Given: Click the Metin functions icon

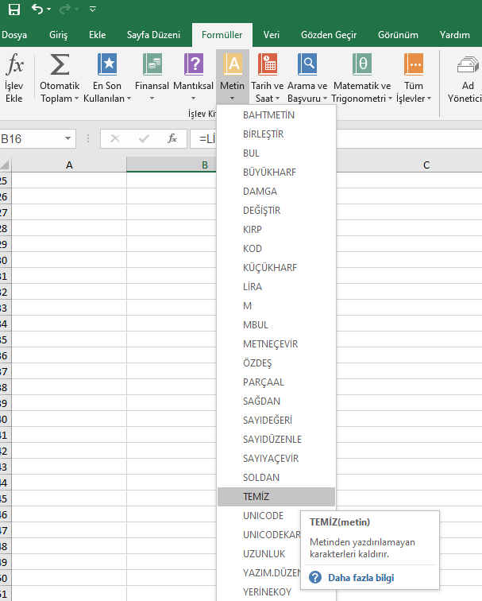Looking at the screenshot, I should click(x=233, y=64).
